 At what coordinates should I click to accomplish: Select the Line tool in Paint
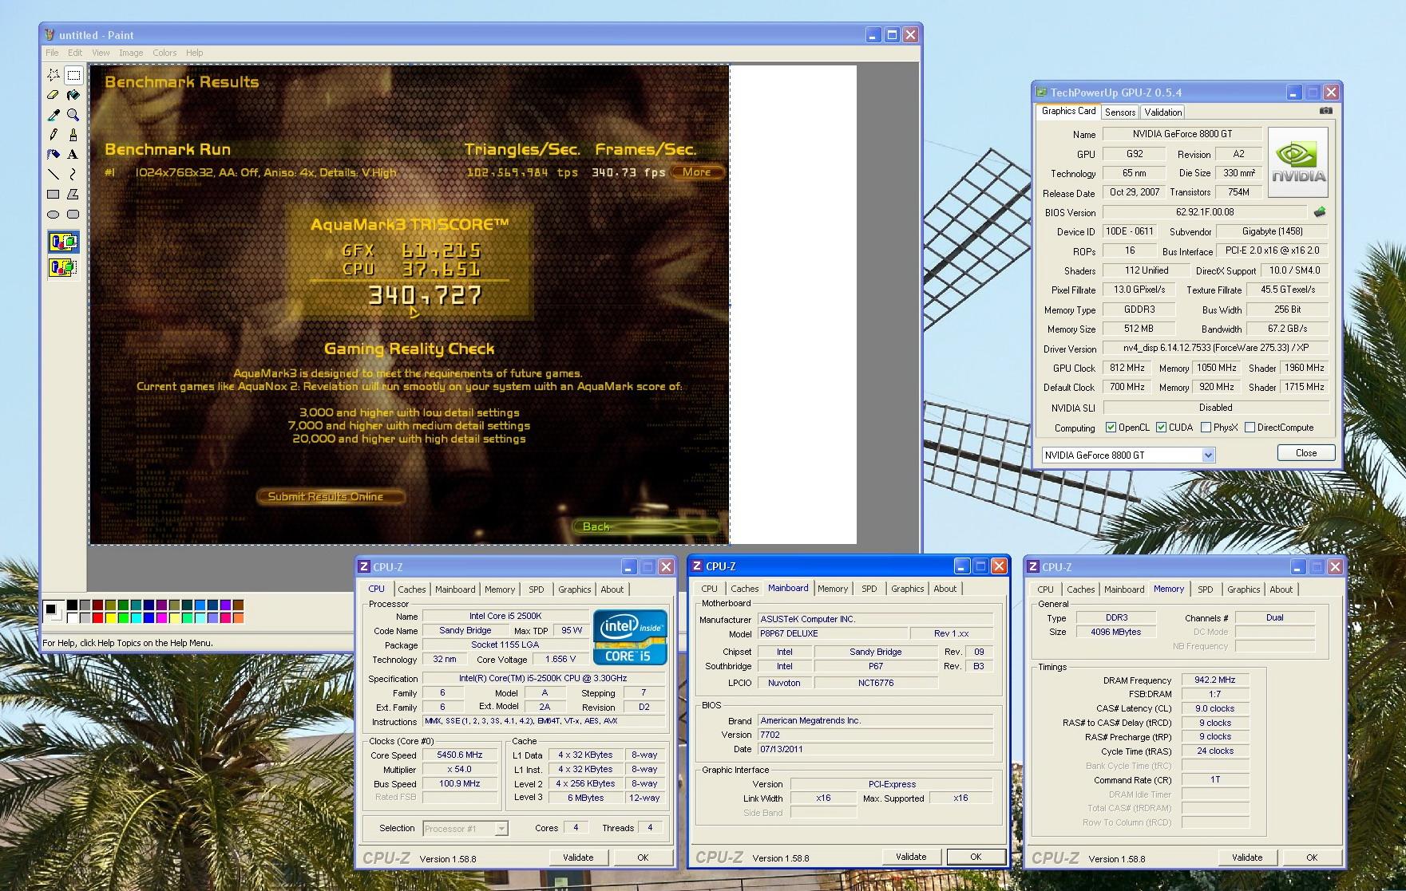(x=53, y=174)
